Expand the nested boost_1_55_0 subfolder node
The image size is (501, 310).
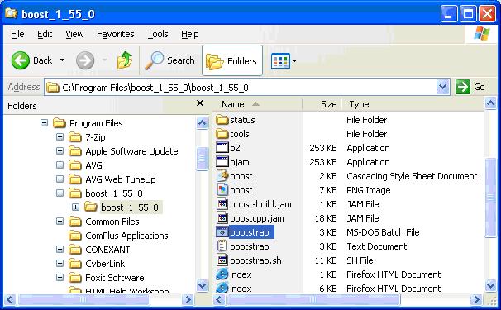pos(75,207)
